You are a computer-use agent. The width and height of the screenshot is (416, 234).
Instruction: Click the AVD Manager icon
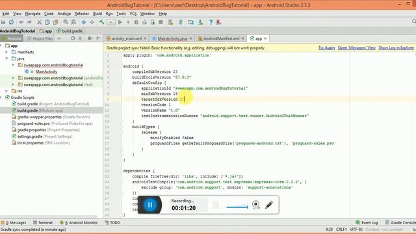[170, 22]
